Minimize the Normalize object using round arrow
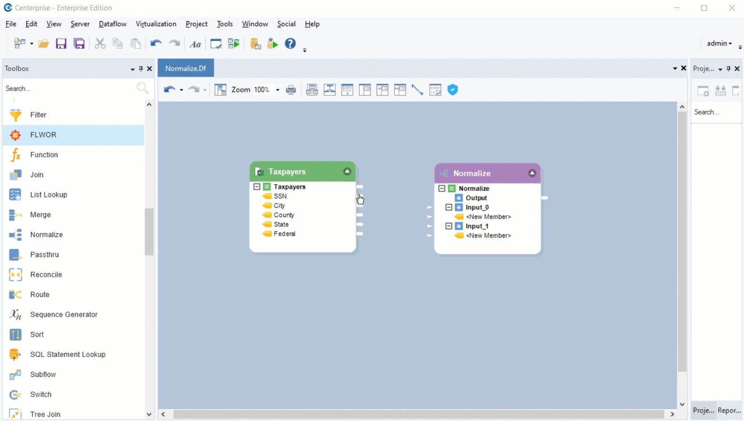 coord(532,173)
